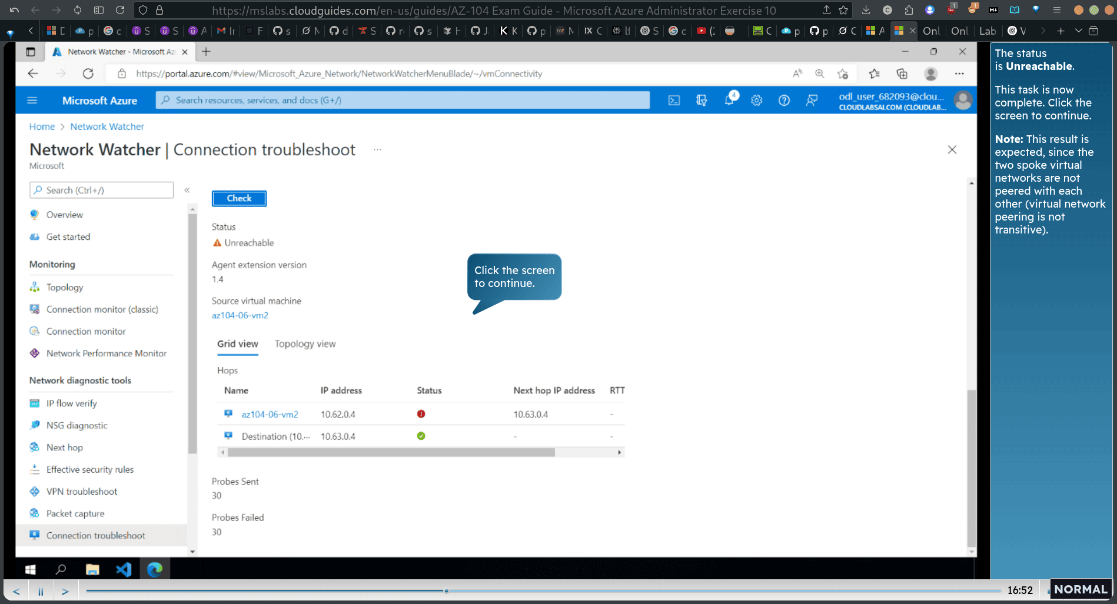This screenshot has width=1117, height=604.
Task: Open Topology under Monitoring
Action: click(65, 287)
